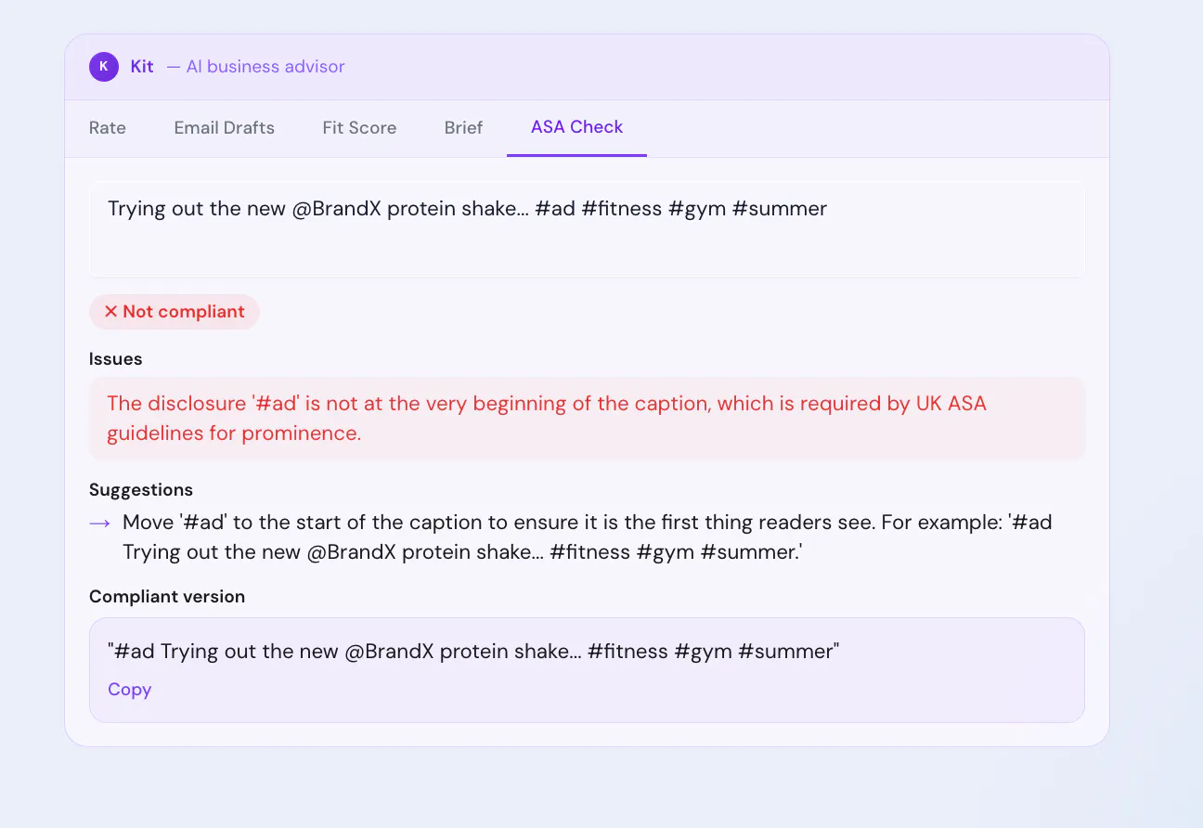Click the red issue message box
1203x828 pixels.
(x=588, y=419)
